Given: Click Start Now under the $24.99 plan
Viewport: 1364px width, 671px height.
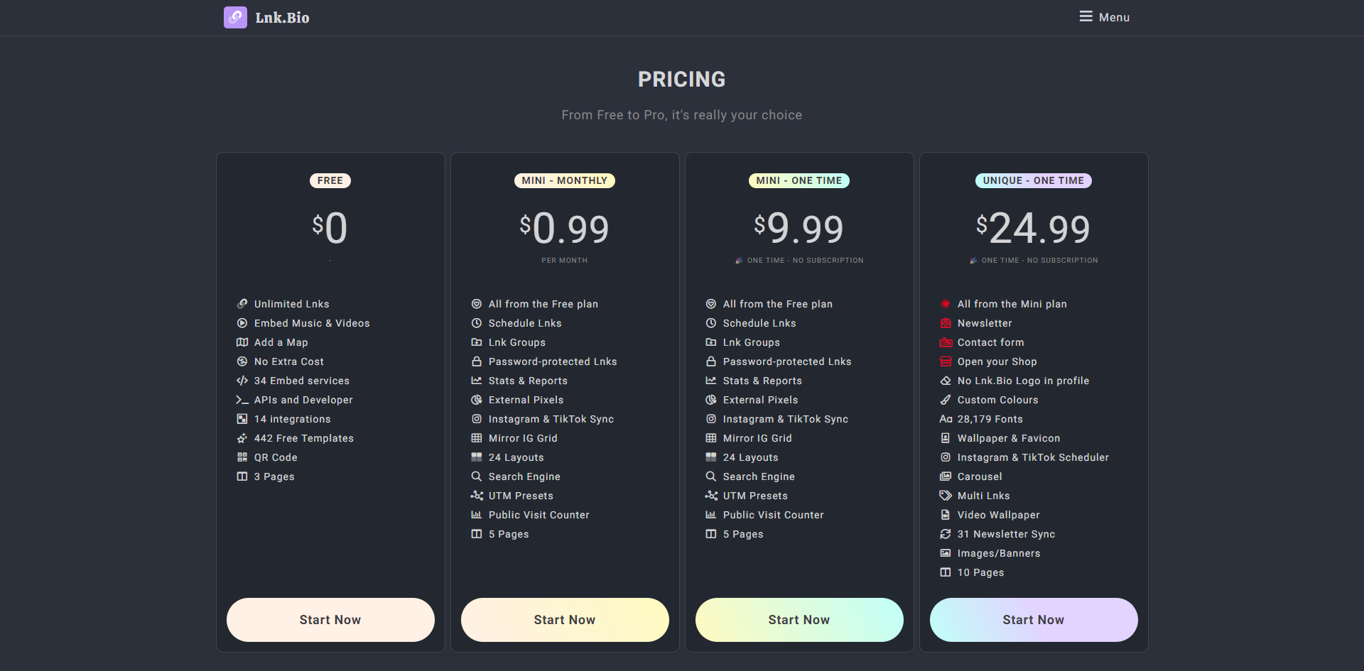Looking at the screenshot, I should pyautogui.click(x=1033, y=619).
